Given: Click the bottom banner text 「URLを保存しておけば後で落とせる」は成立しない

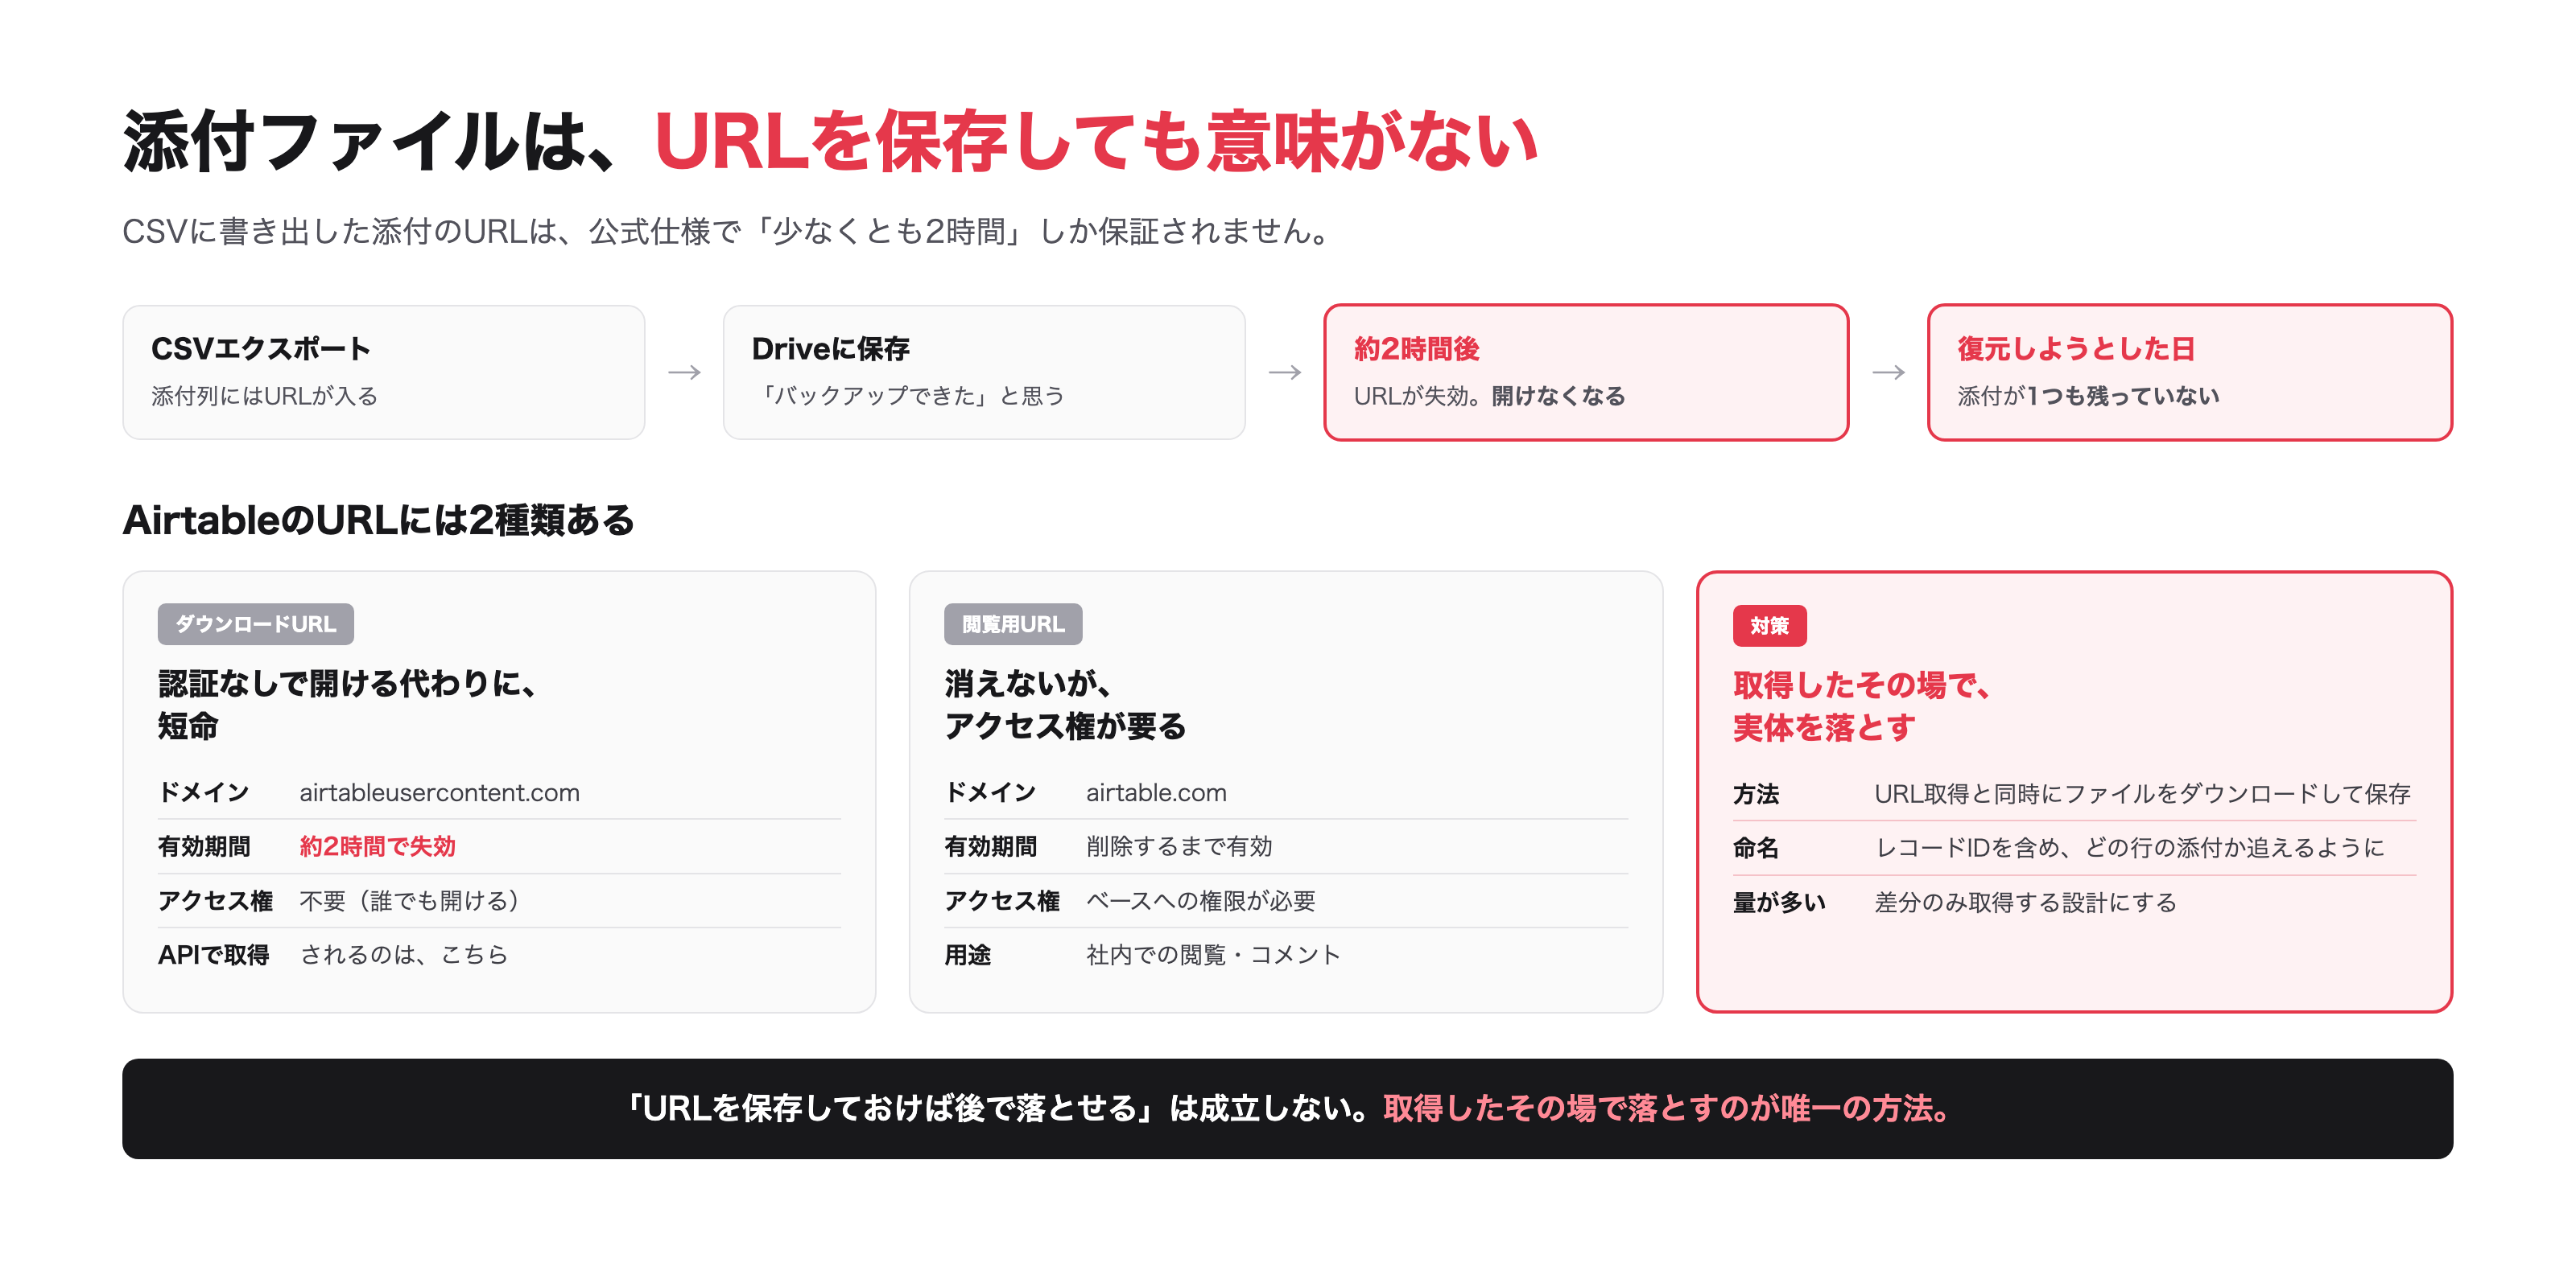Looking at the screenshot, I should pyautogui.click(x=997, y=1109).
